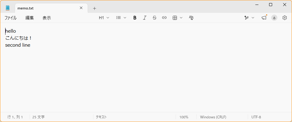Open the 編集 menu
This screenshot has width=292, height=122.
[x=30, y=18]
